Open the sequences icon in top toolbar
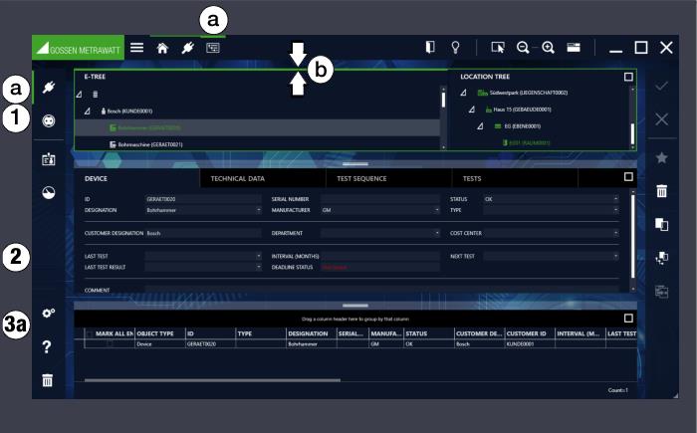The height and width of the screenshot is (433, 697). coord(213,48)
